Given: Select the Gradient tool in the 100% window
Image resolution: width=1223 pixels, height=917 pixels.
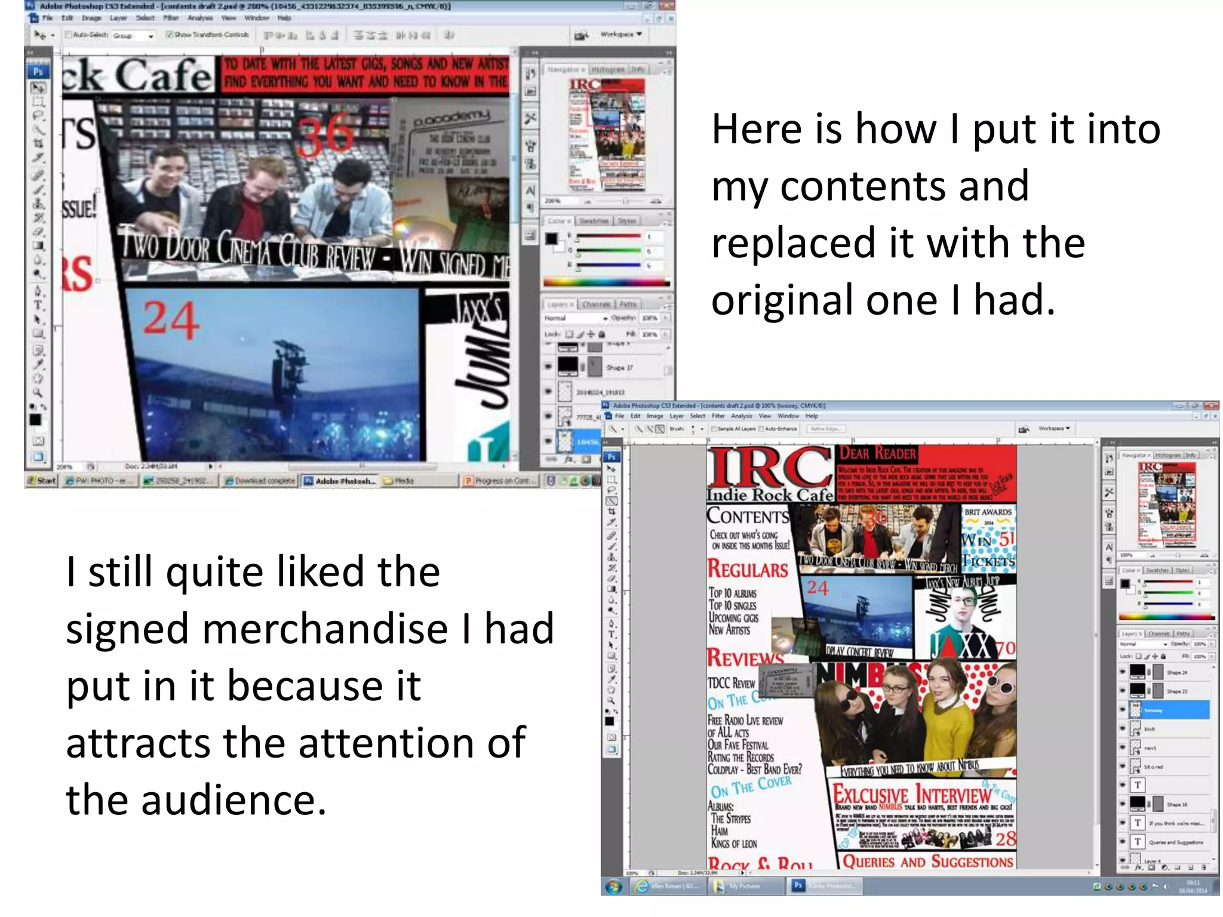Looking at the screenshot, I should 611,589.
